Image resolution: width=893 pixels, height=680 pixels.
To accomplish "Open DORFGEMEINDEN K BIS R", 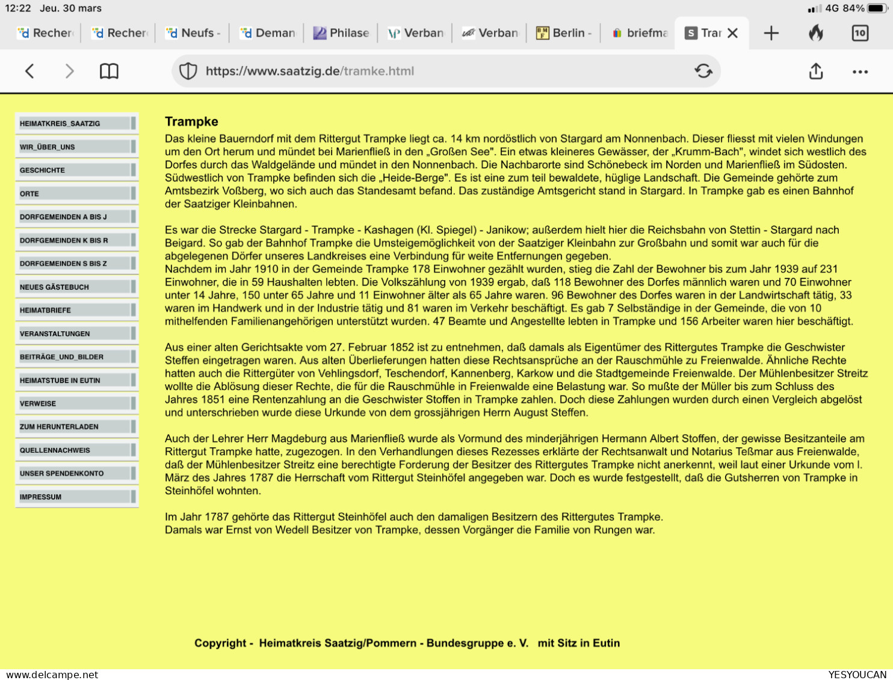I will (77, 240).
